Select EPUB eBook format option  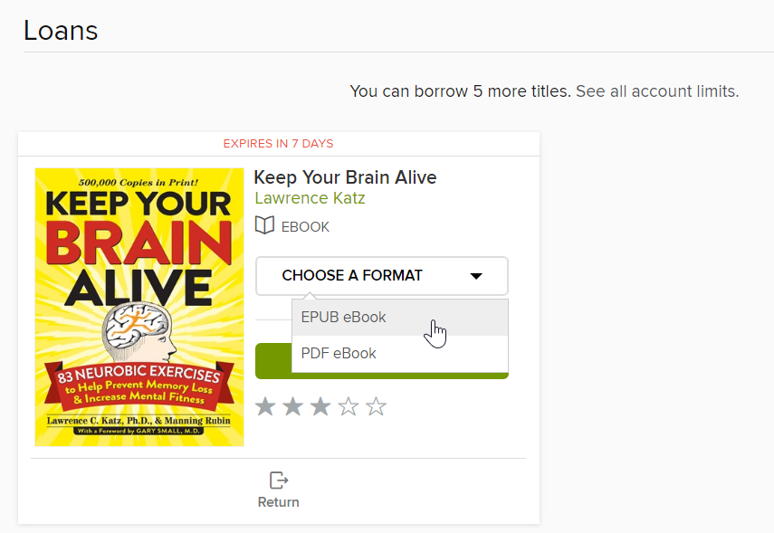point(400,318)
